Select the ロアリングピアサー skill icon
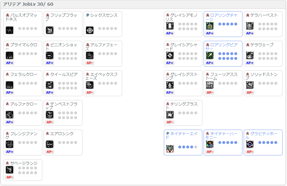Image resolution: width=287 pixels, height=186 pixels. 210,56
